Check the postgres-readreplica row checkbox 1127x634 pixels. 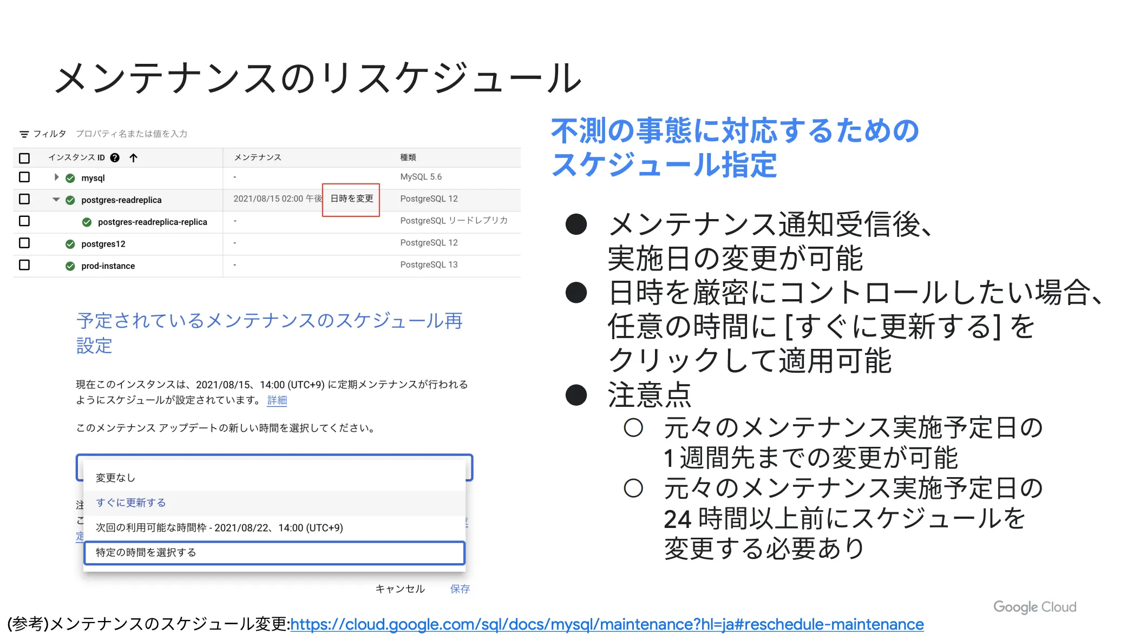click(x=24, y=199)
